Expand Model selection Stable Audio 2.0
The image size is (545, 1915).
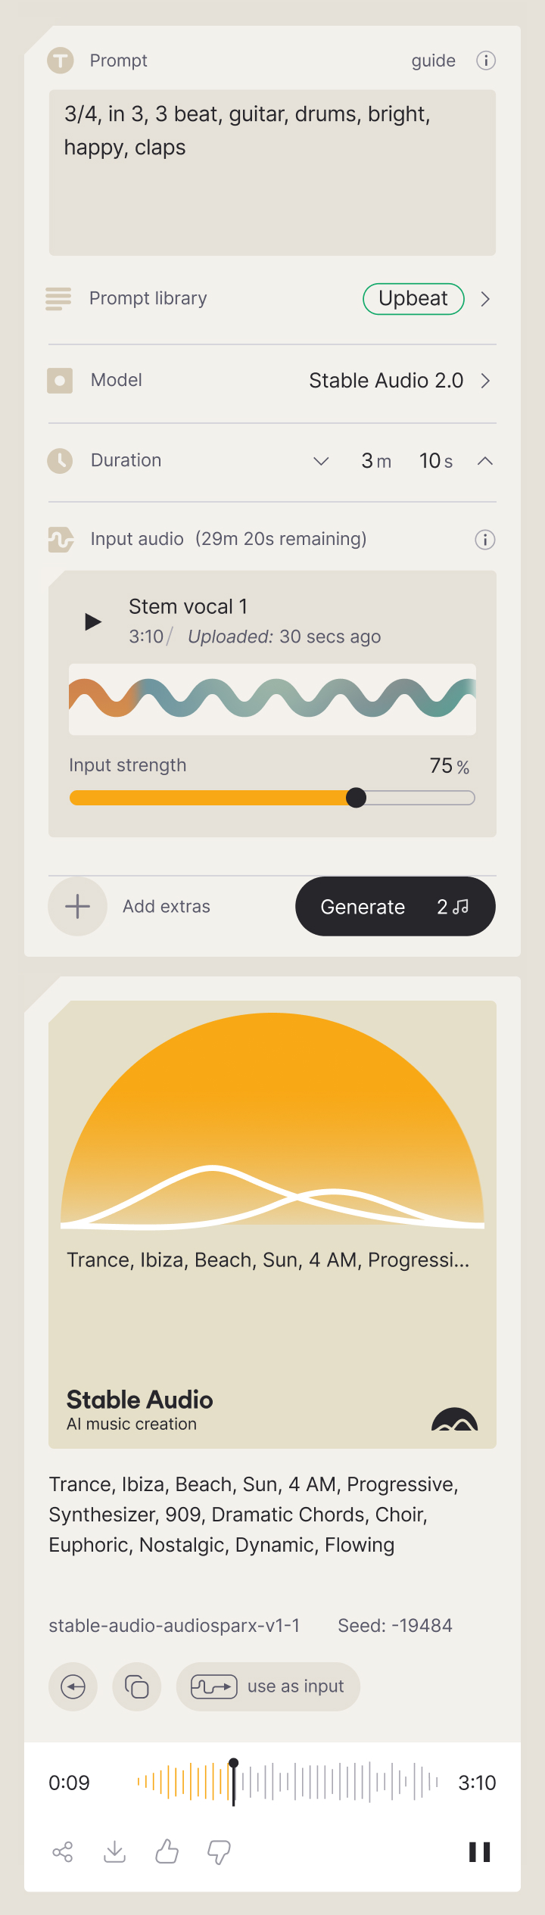[486, 381]
